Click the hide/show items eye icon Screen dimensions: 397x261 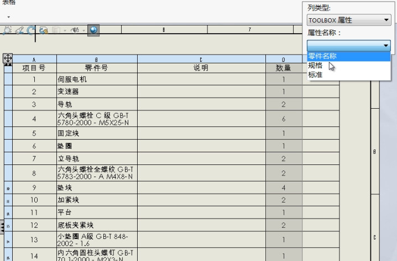click(75, 30)
